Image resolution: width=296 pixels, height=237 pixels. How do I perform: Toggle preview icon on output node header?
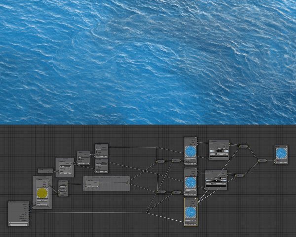coord(286,146)
